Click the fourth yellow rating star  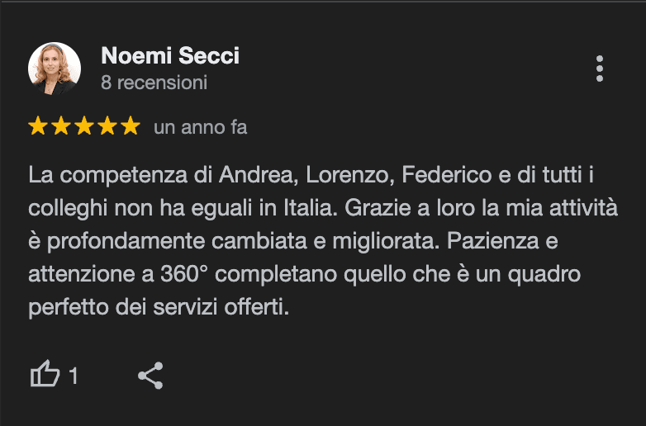coord(107,127)
